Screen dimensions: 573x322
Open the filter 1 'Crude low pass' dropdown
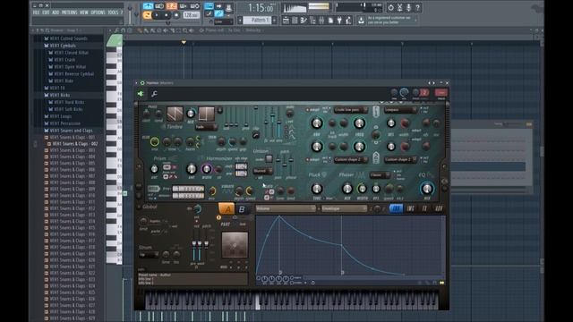click(351, 109)
